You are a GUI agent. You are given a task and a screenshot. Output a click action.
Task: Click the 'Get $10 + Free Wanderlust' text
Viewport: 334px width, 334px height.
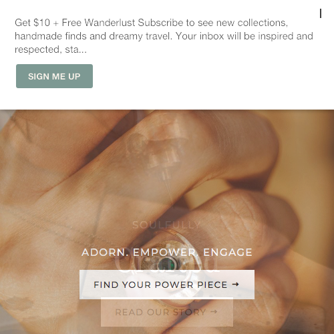75,23
